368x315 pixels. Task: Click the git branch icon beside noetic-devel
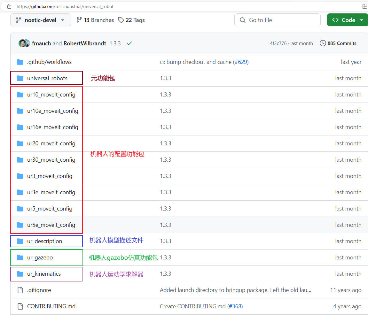pyautogui.click(x=18, y=20)
